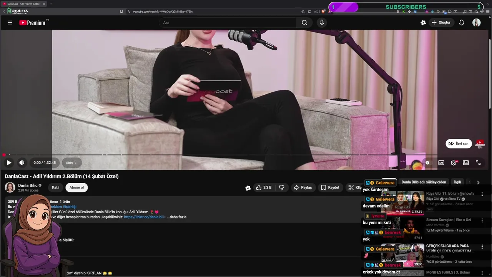Open options menu for M6NIFESTGIRLS video
The height and width of the screenshot is (277, 492).
click(x=482, y=273)
